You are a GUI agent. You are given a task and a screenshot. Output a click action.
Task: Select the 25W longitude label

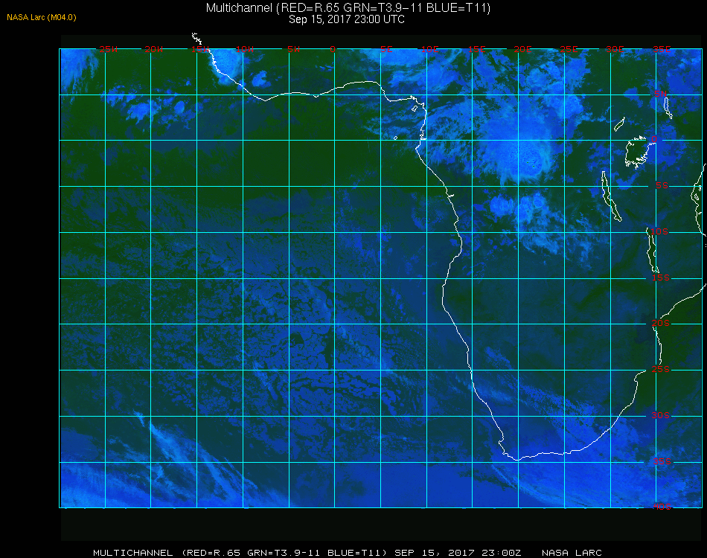(x=108, y=49)
